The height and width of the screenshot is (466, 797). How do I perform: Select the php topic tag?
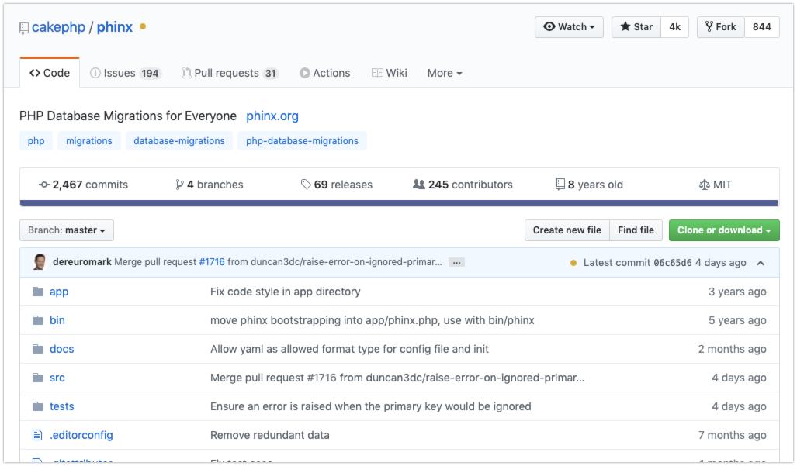(x=36, y=140)
